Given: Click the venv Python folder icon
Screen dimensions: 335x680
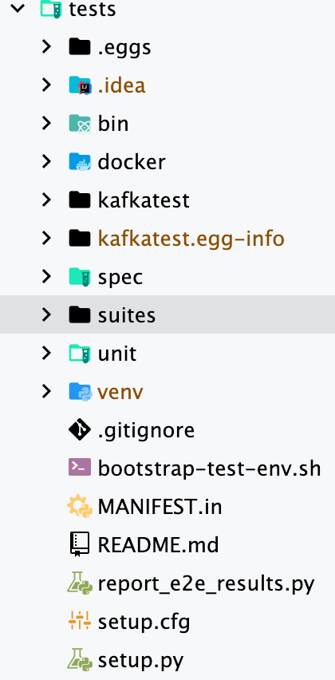Looking at the screenshot, I should (x=81, y=392).
